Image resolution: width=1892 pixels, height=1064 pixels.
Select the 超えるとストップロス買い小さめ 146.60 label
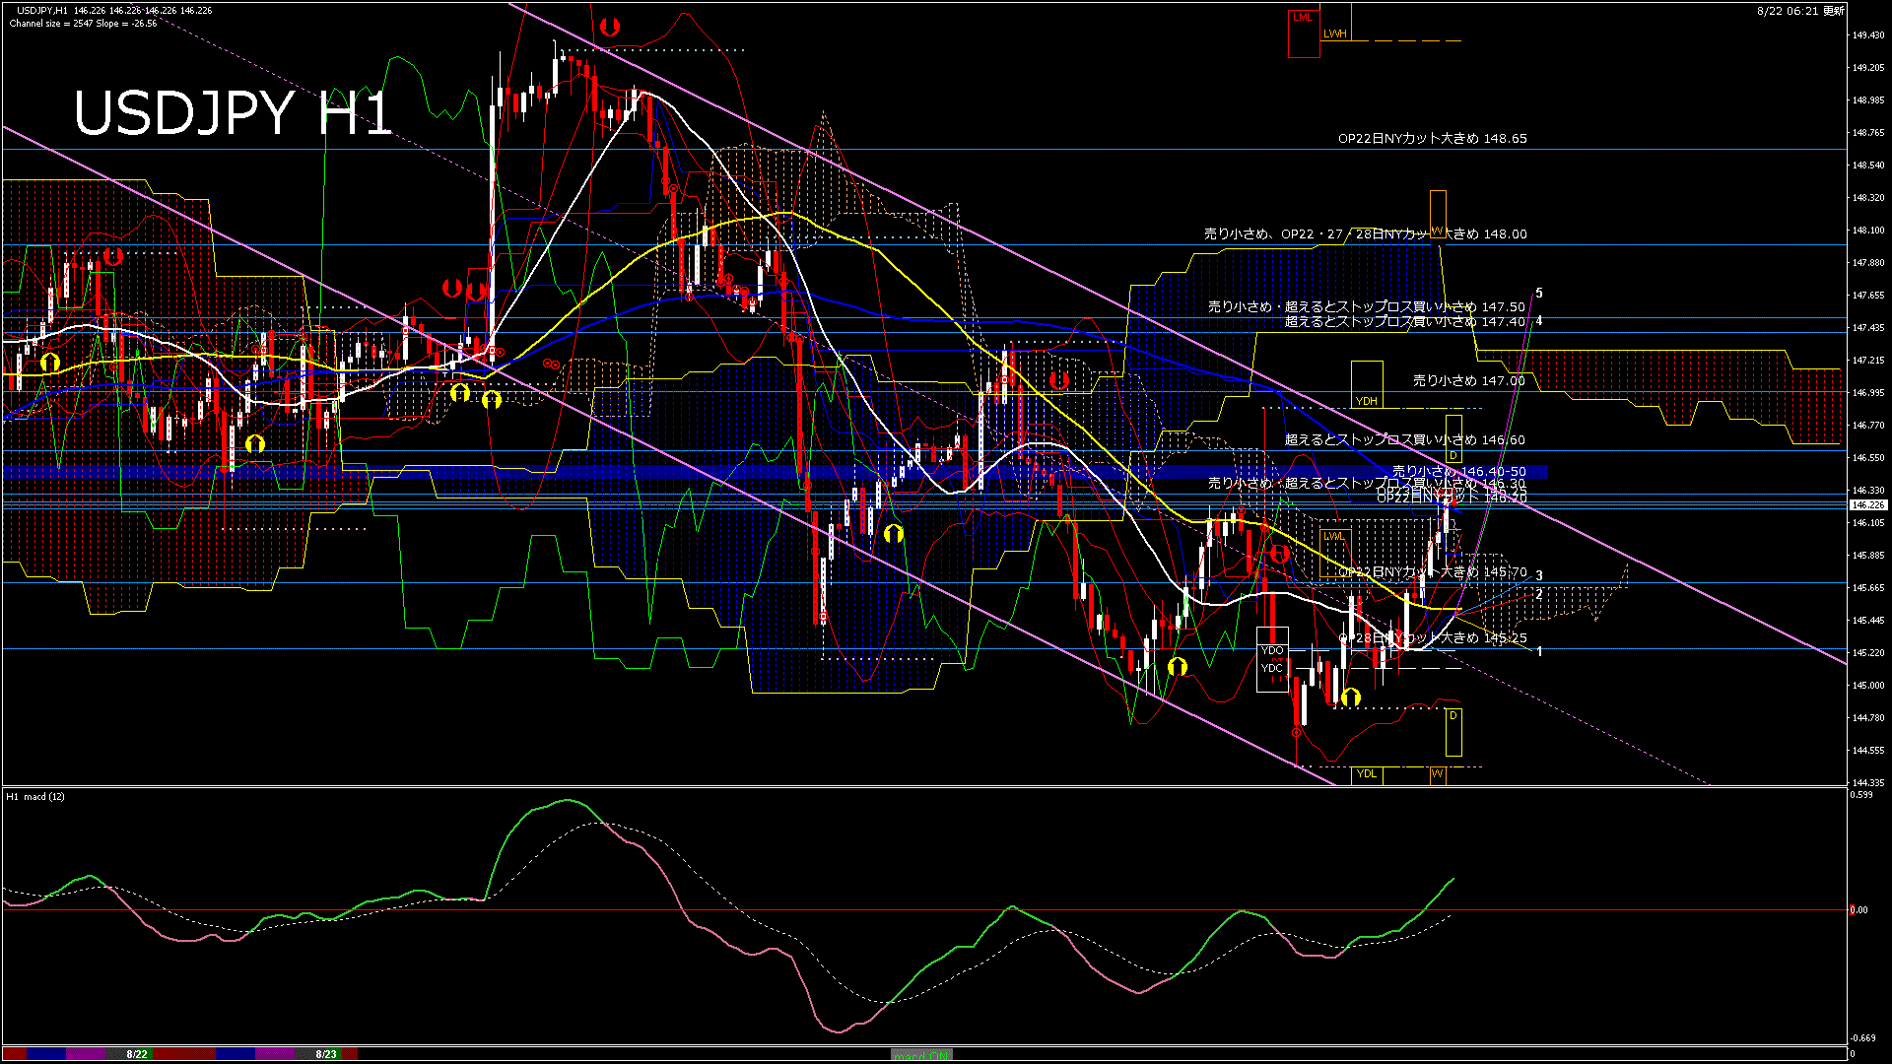(x=1404, y=440)
